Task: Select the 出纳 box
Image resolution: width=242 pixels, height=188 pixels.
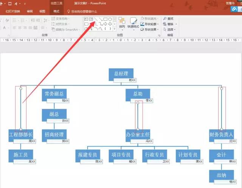Action: [222, 176]
